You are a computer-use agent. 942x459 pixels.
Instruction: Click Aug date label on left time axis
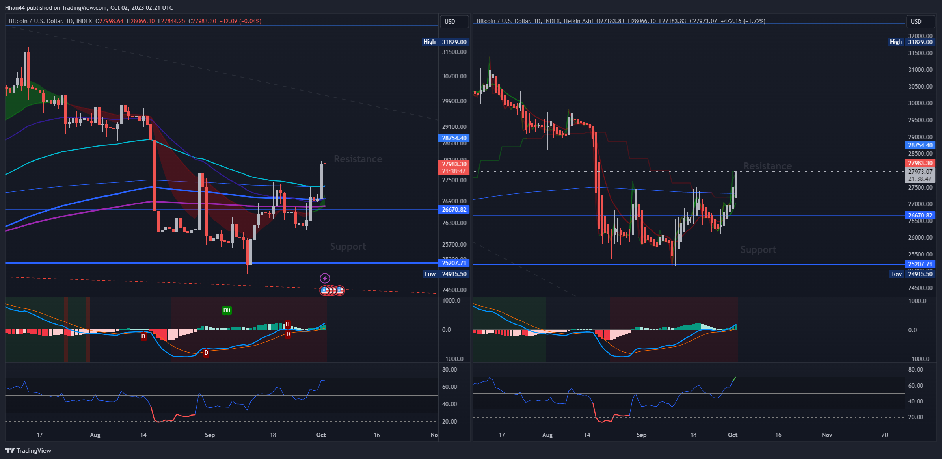click(95, 435)
